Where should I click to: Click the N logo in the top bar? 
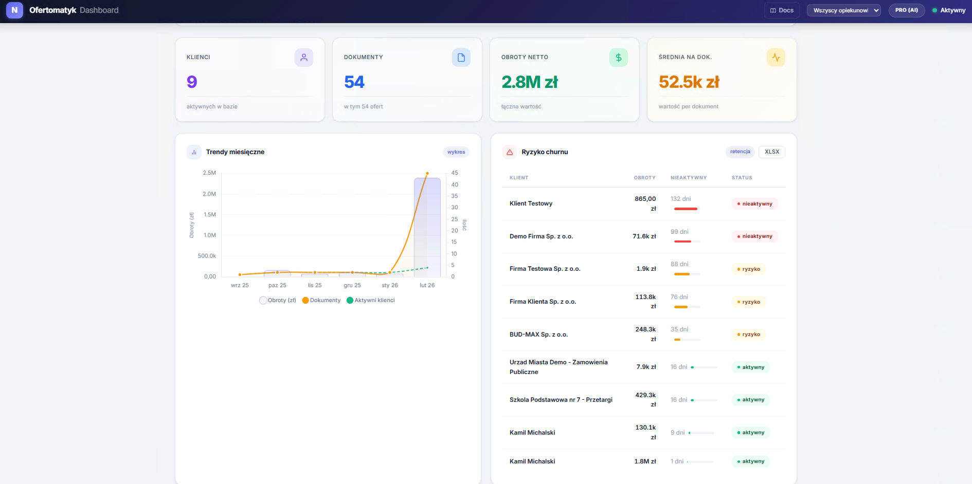click(14, 10)
